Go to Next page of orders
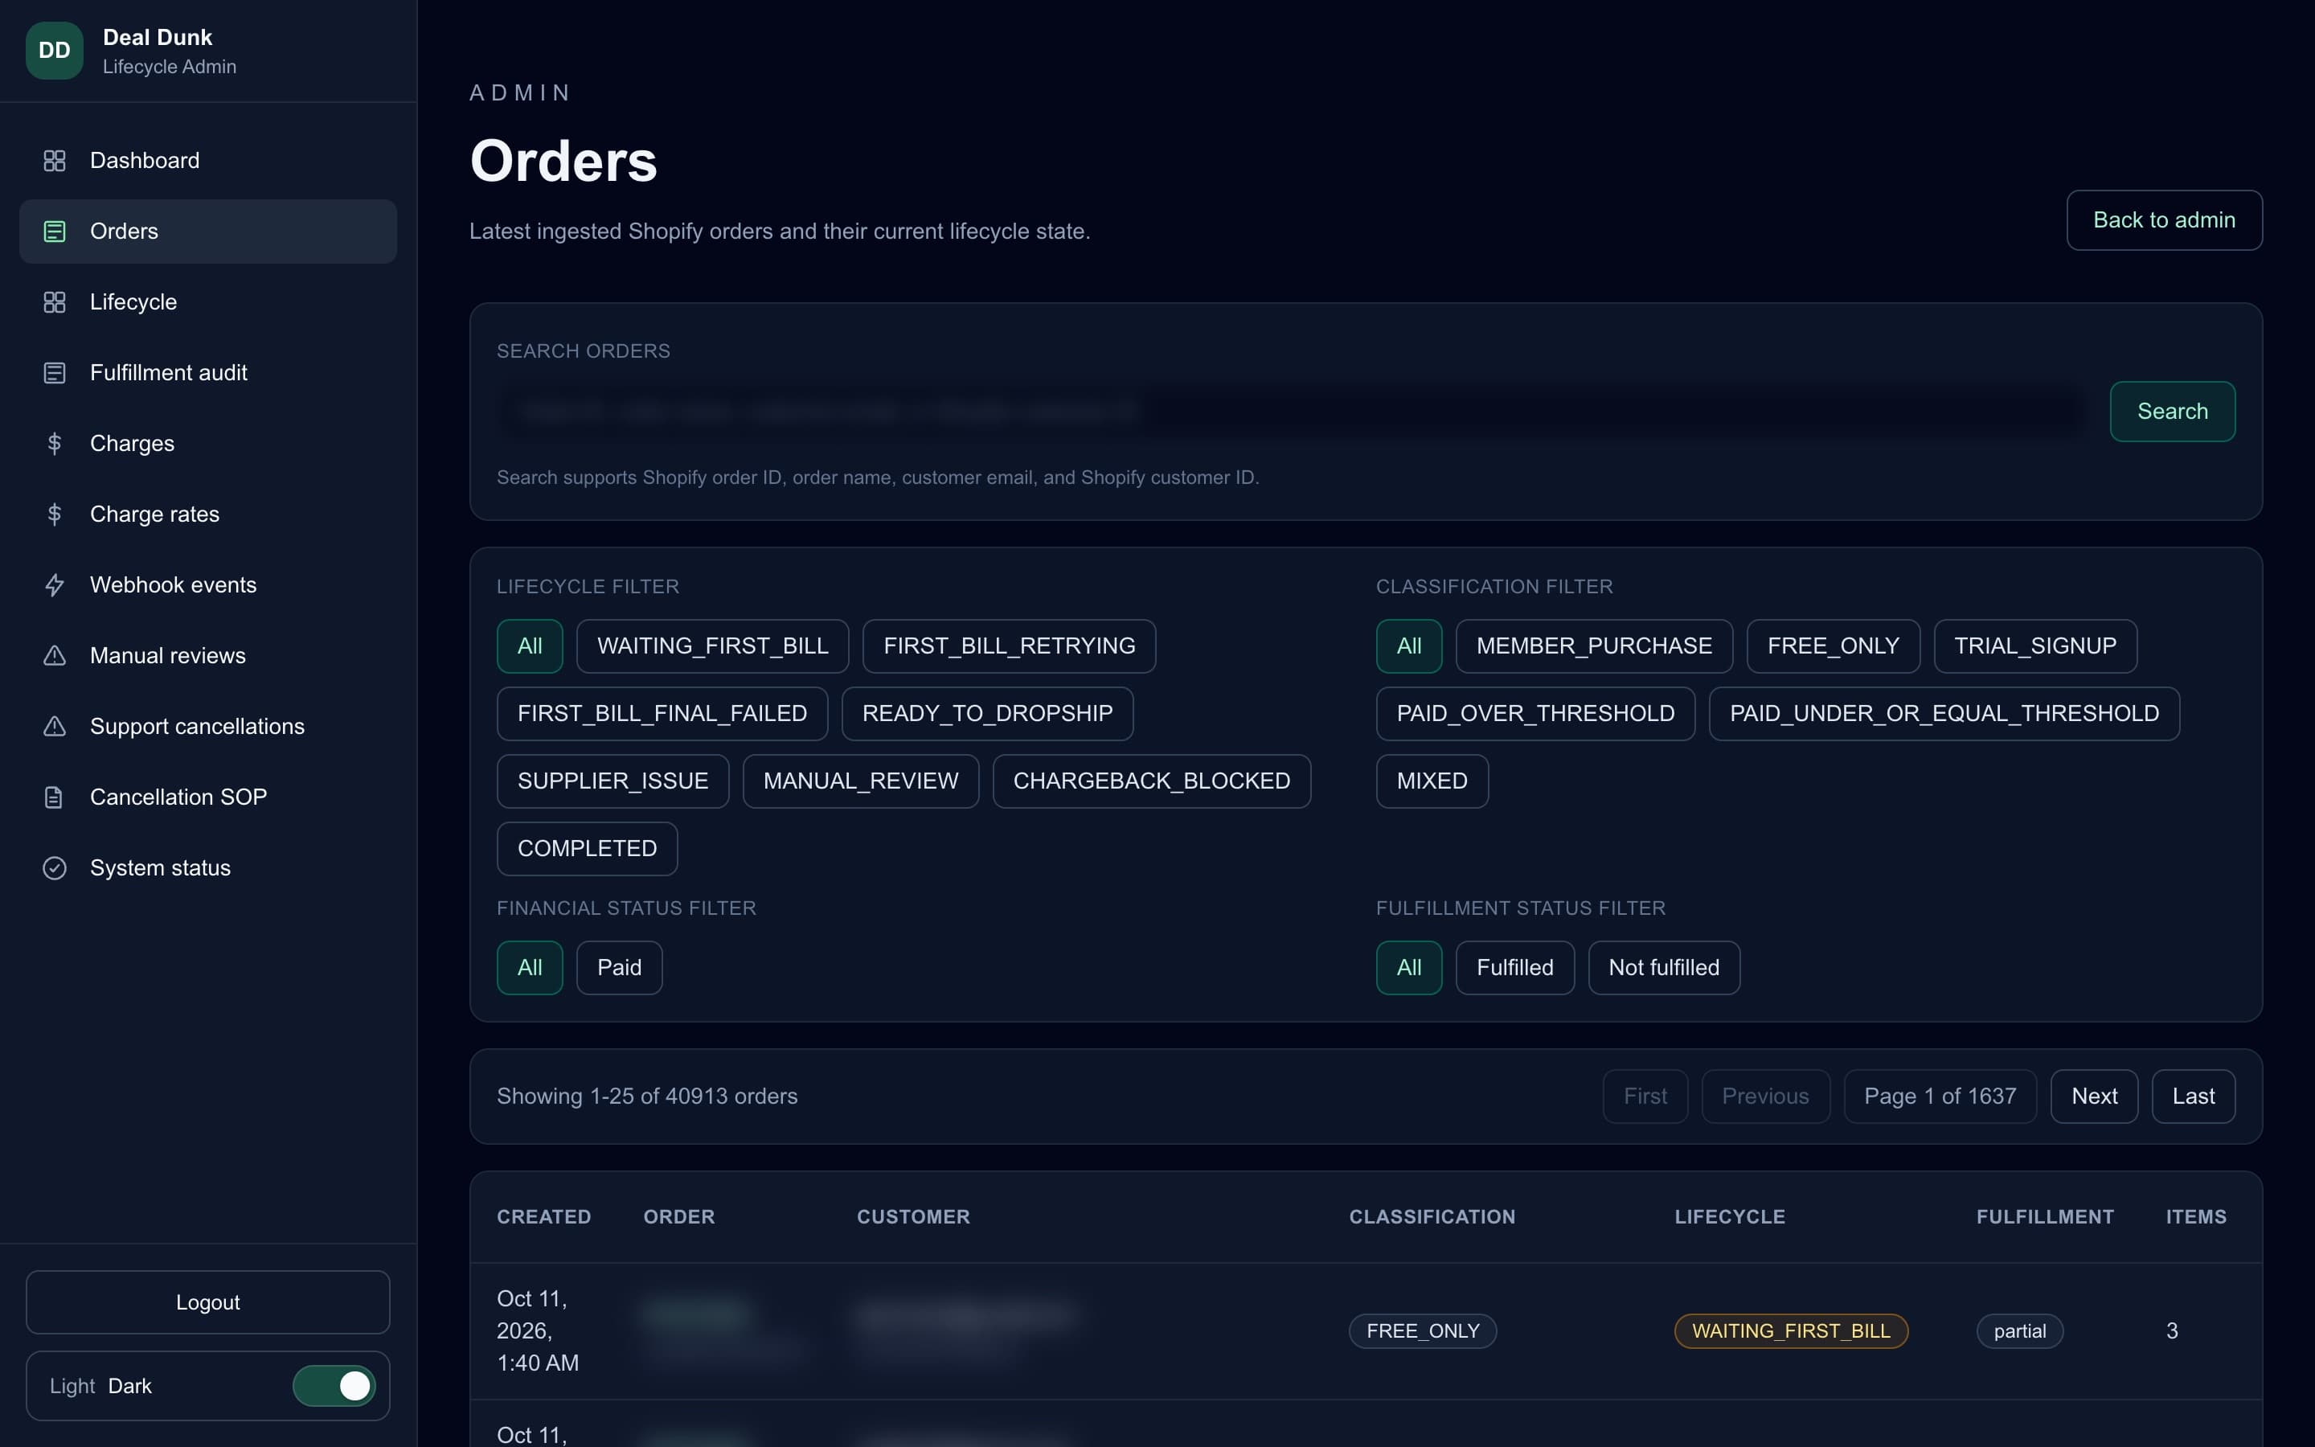 (x=2094, y=1097)
